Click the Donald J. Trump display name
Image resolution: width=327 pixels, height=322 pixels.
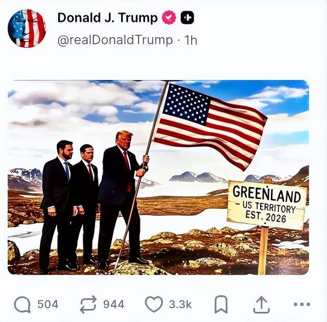point(107,18)
